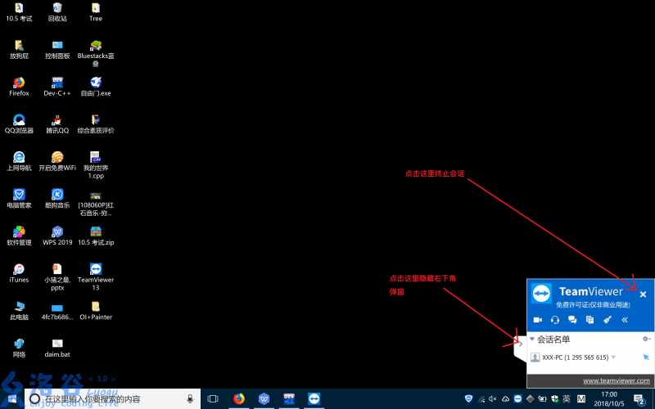The image size is (655, 409).
Task: Click the video camera icon in TeamViewer panel
Action: click(538, 320)
